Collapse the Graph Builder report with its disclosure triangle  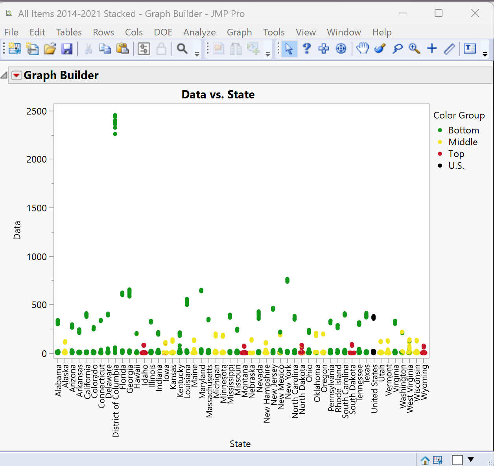[5, 74]
